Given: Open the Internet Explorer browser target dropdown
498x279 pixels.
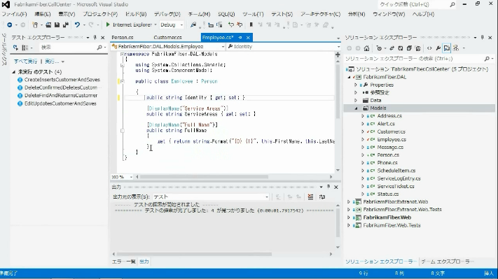Looking at the screenshot, I should coord(155,24).
